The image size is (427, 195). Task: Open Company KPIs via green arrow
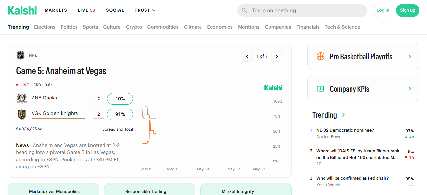click(410, 89)
